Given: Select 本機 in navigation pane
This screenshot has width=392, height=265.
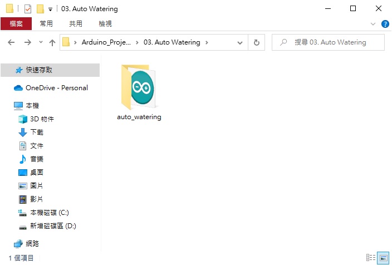Looking at the screenshot, I should tap(26, 106).
